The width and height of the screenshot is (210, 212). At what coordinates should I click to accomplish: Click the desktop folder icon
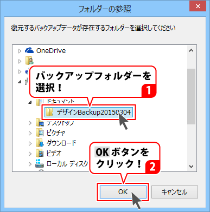coord(40,123)
